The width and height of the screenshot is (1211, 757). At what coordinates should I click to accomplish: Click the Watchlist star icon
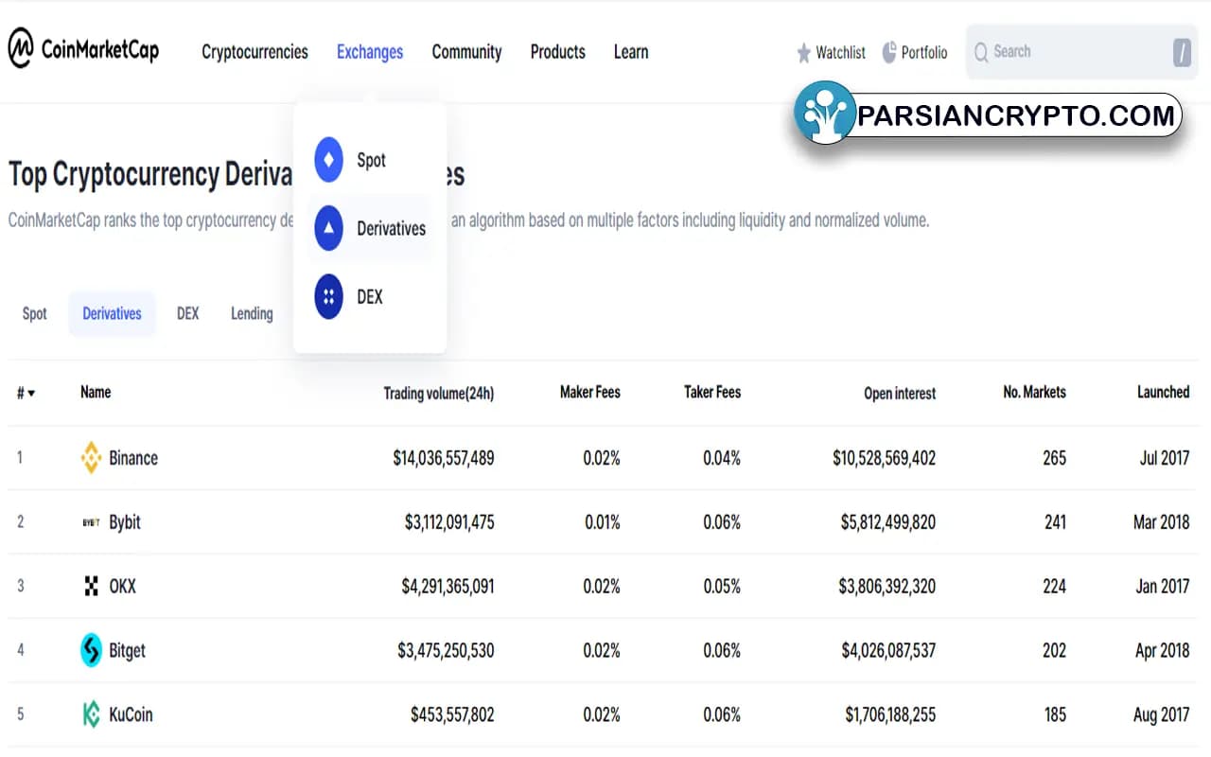point(804,53)
